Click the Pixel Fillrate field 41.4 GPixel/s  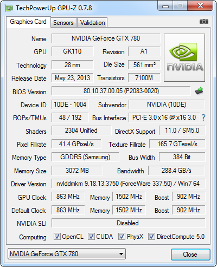point(76,144)
